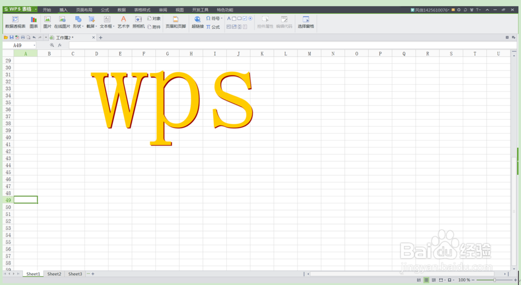
Task: Insert a checkbox form control
Action: pyautogui.click(x=245, y=19)
